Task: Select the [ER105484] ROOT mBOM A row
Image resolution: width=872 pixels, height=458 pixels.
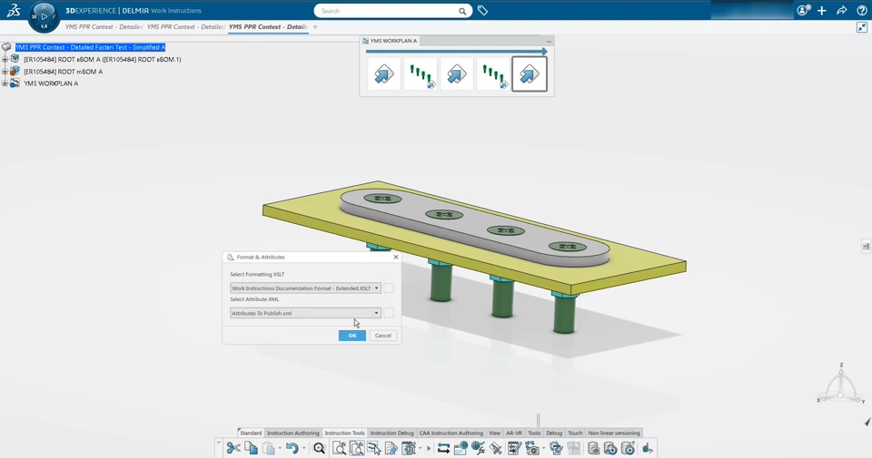Action: (x=63, y=71)
